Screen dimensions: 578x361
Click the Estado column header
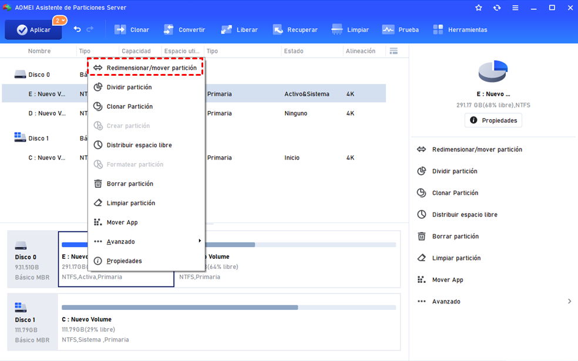(294, 51)
